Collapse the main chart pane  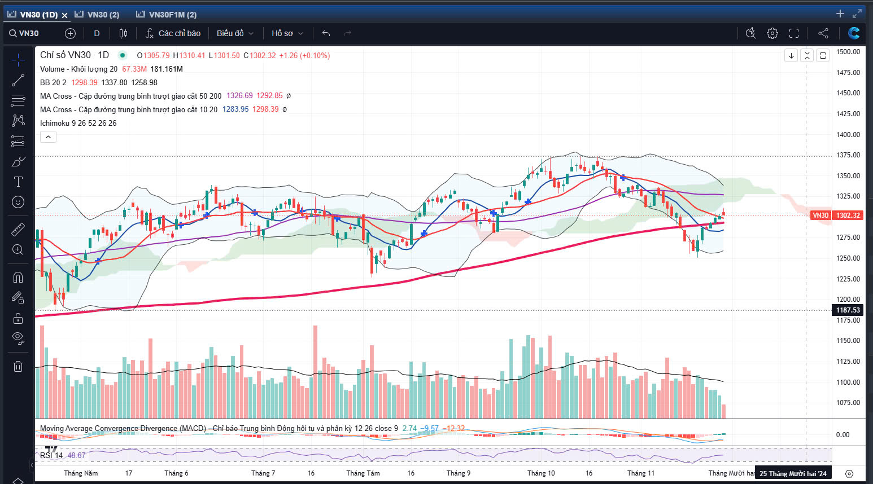coord(807,55)
